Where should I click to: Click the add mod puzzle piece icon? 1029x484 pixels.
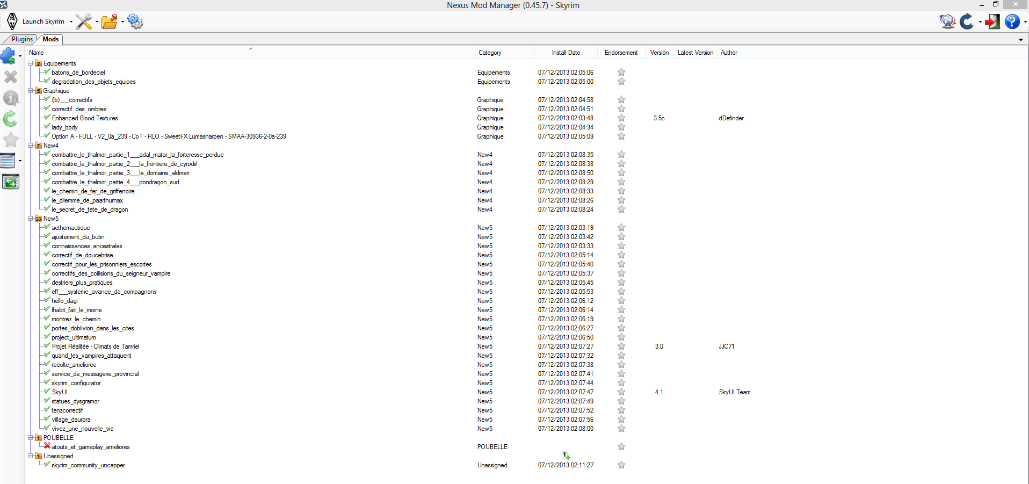tap(8, 56)
